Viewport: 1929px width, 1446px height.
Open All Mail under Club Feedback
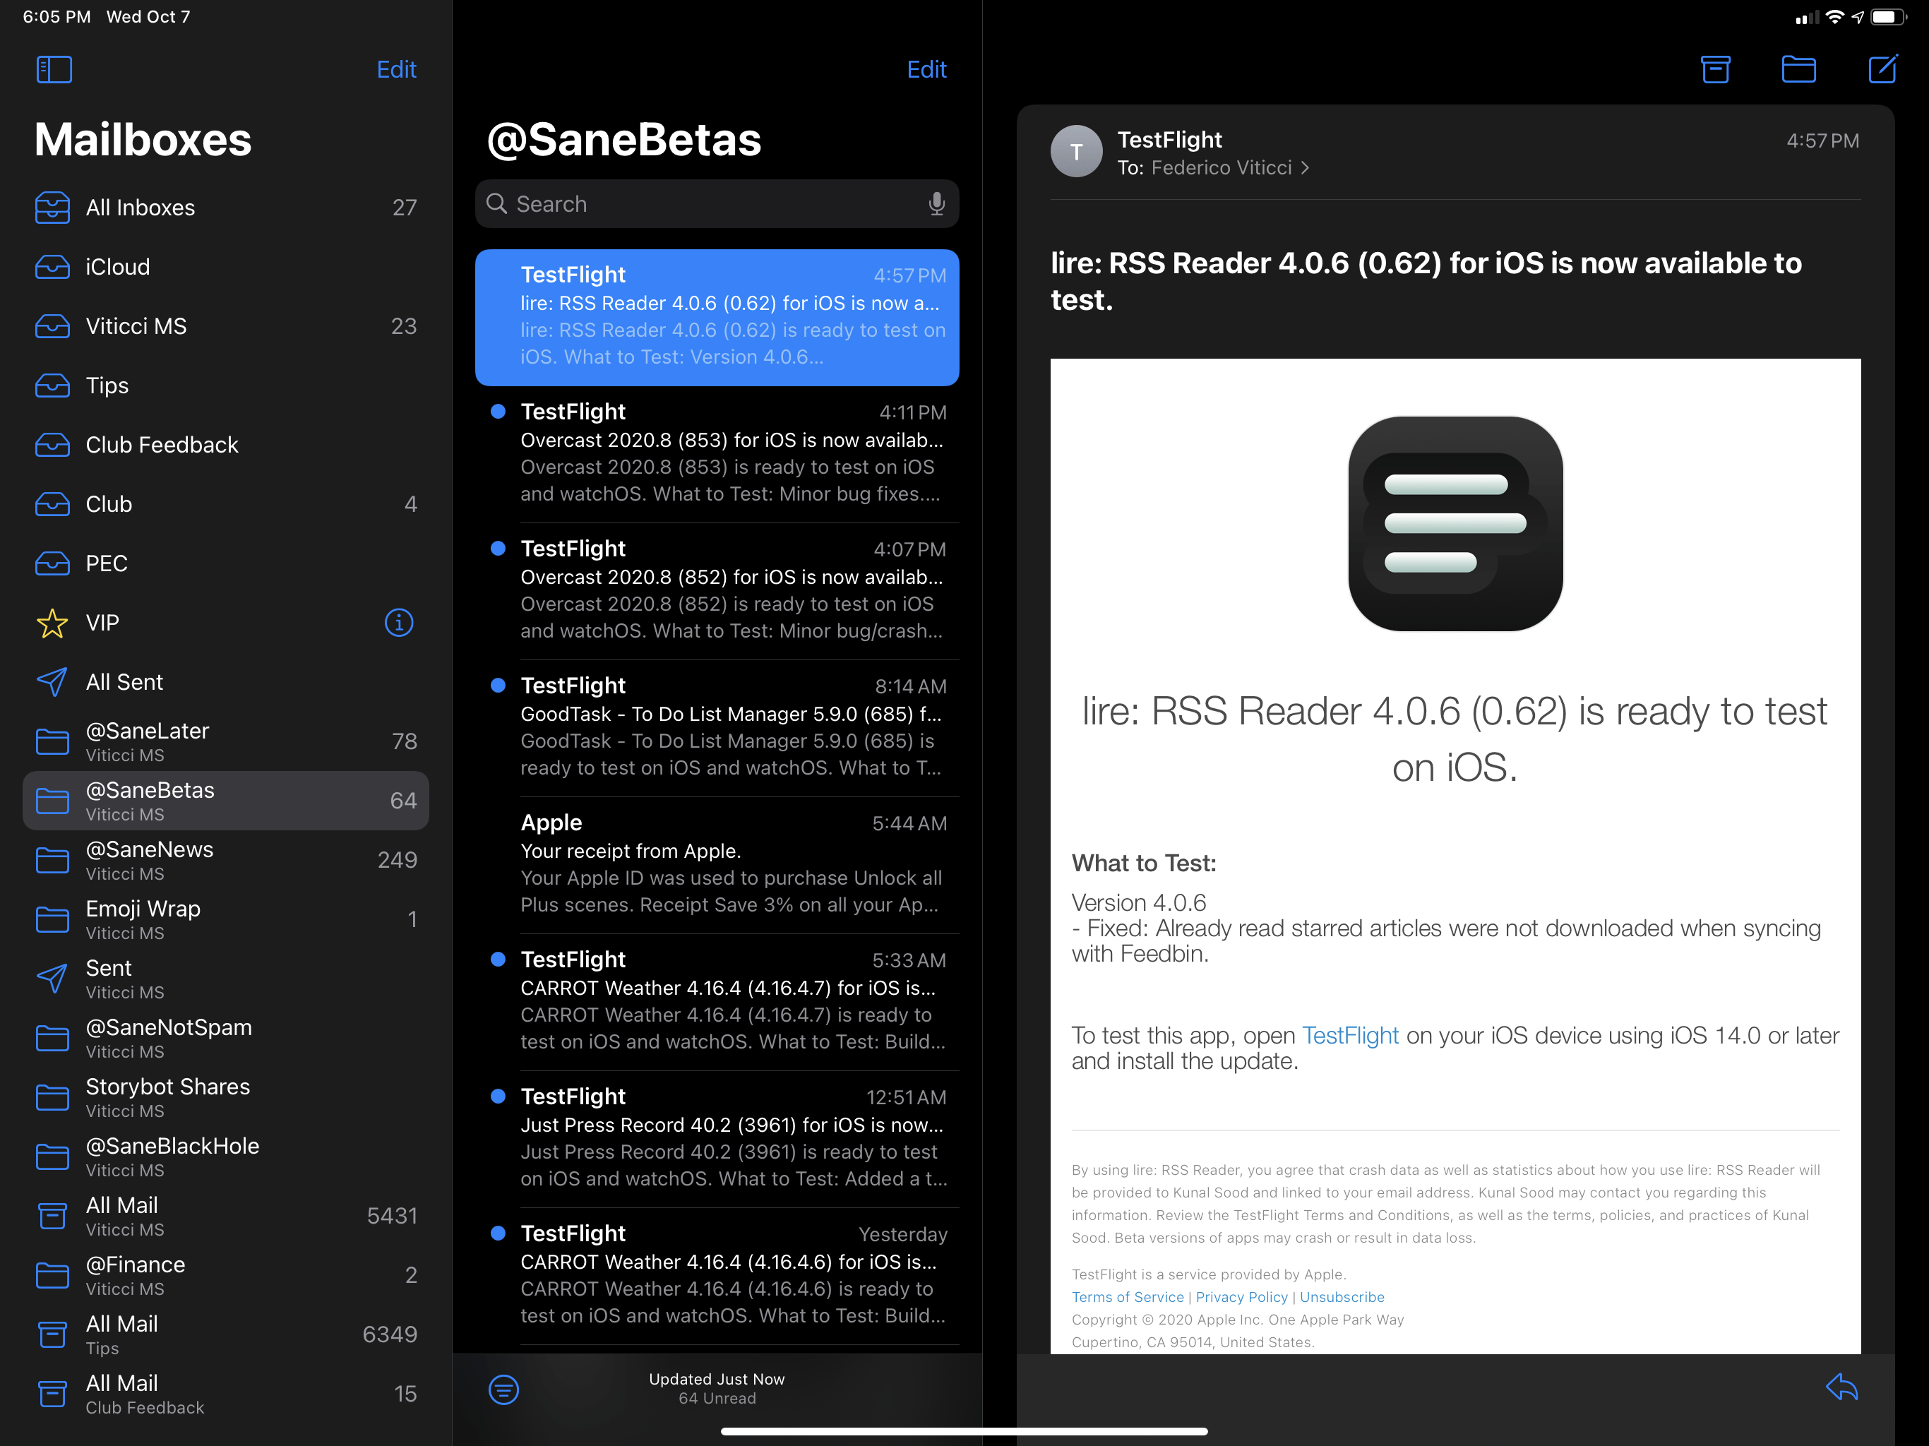pos(226,1394)
